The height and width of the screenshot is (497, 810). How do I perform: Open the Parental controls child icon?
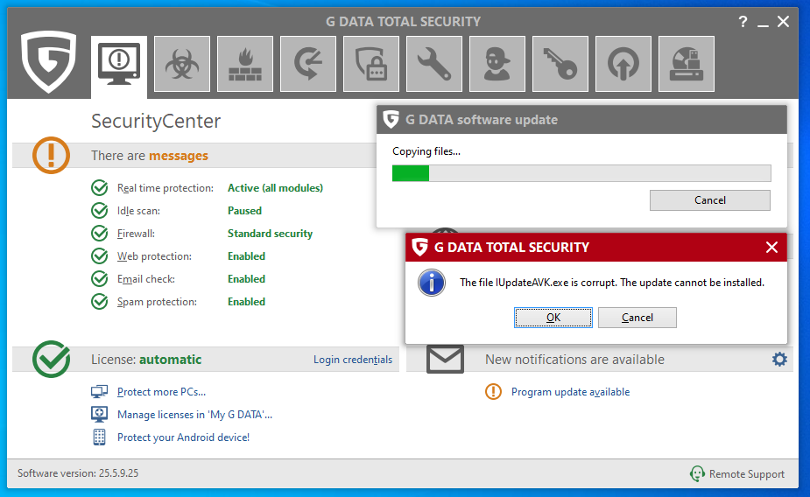[x=497, y=64]
